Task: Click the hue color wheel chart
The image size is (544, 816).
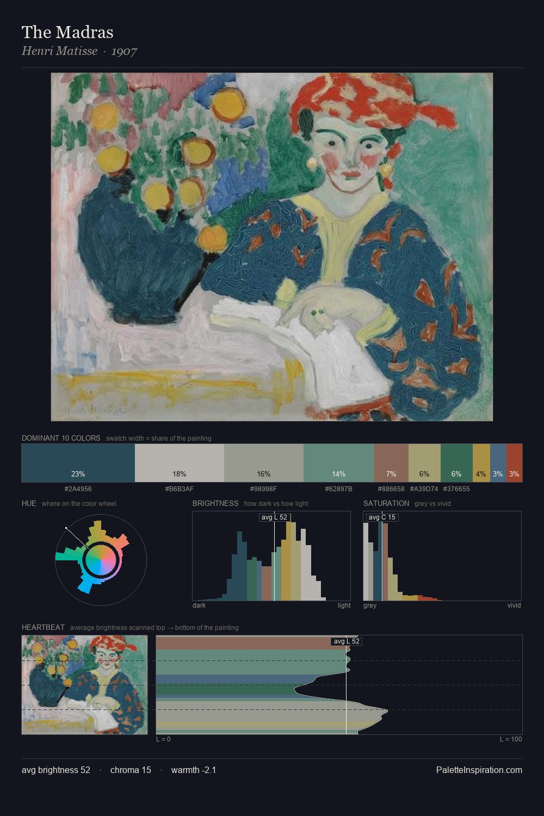Action: click(x=101, y=560)
